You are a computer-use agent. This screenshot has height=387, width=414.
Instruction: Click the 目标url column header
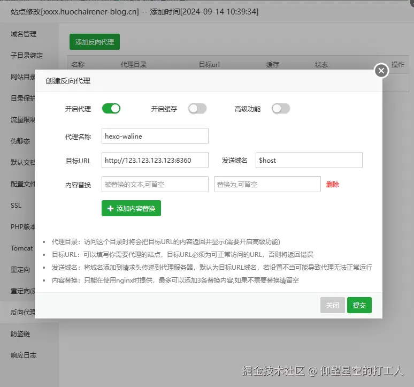click(209, 64)
